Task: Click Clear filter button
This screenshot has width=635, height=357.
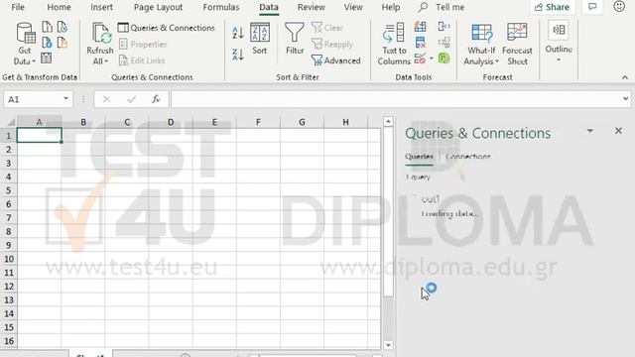Action: click(x=328, y=28)
